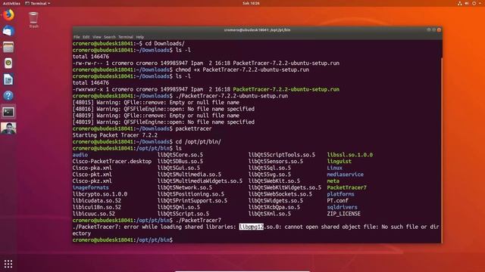Open the clock and calendar in top bar
Screen dimensions: 485x272
point(251,3)
